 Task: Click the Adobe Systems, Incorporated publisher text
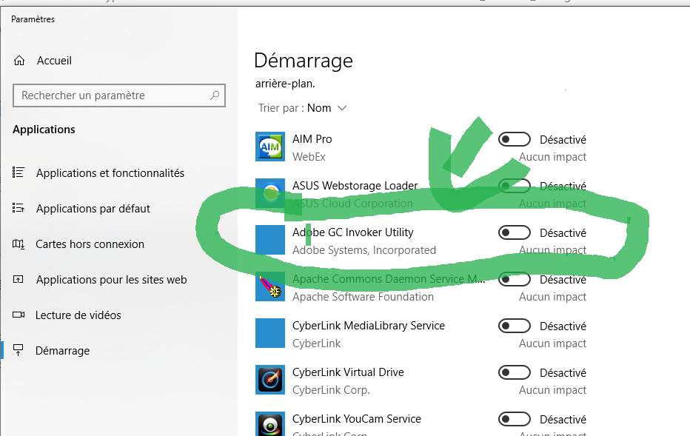[x=364, y=250]
